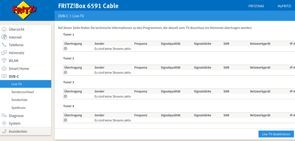Select the Live-TV menu entry

[x=17, y=84]
